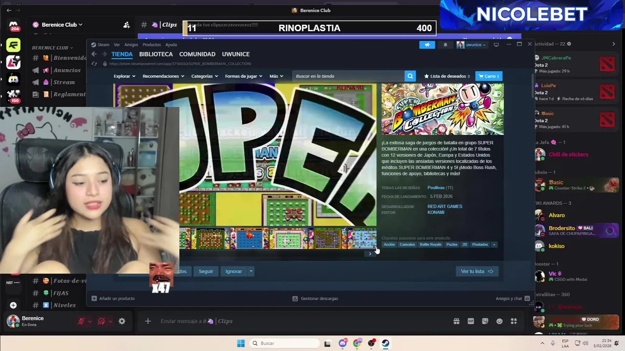This screenshot has width=625, height=351.
Task: Select Battle Royale tag
Action: (x=431, y=245)
